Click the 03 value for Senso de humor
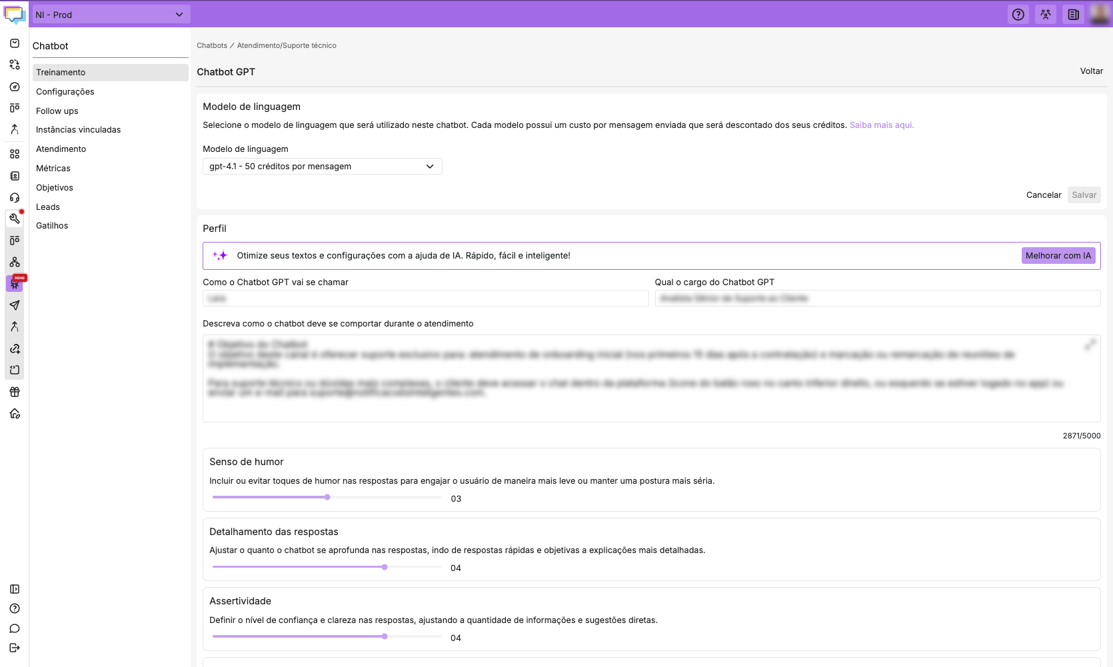The height and width of the screenshot is (667, 1113). (x=456, y=499)
